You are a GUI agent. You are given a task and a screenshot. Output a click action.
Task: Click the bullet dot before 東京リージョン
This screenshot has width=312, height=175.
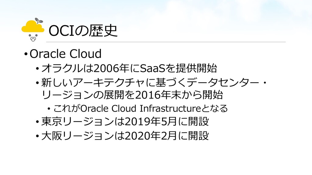(x=37, y=122)
